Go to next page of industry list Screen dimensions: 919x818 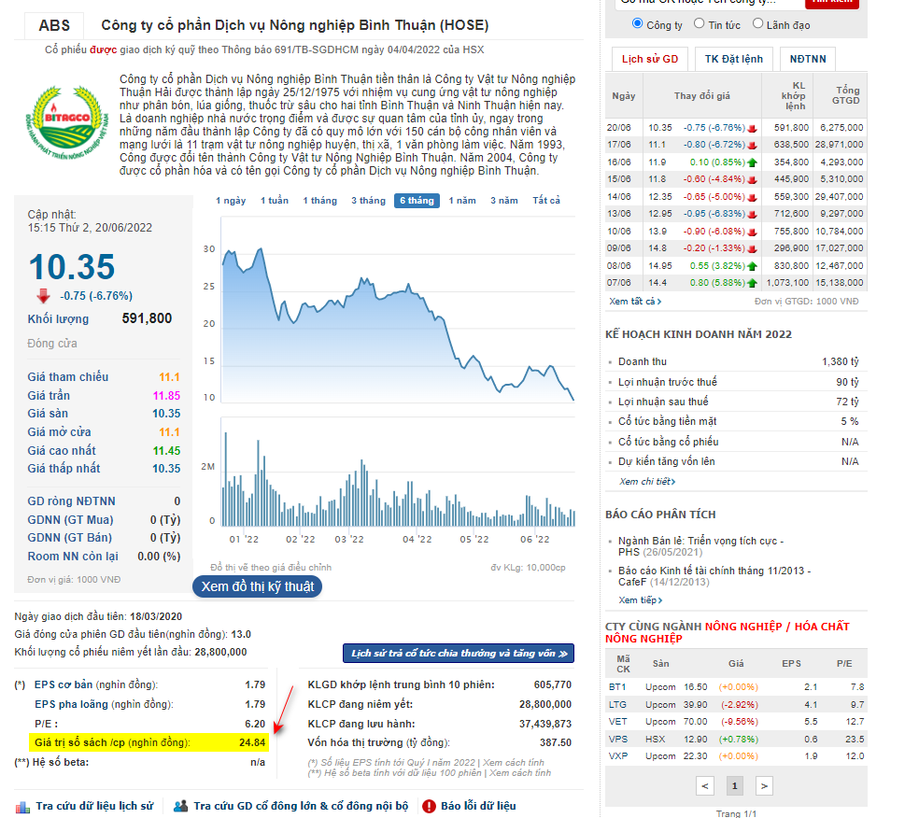[764, 786]
